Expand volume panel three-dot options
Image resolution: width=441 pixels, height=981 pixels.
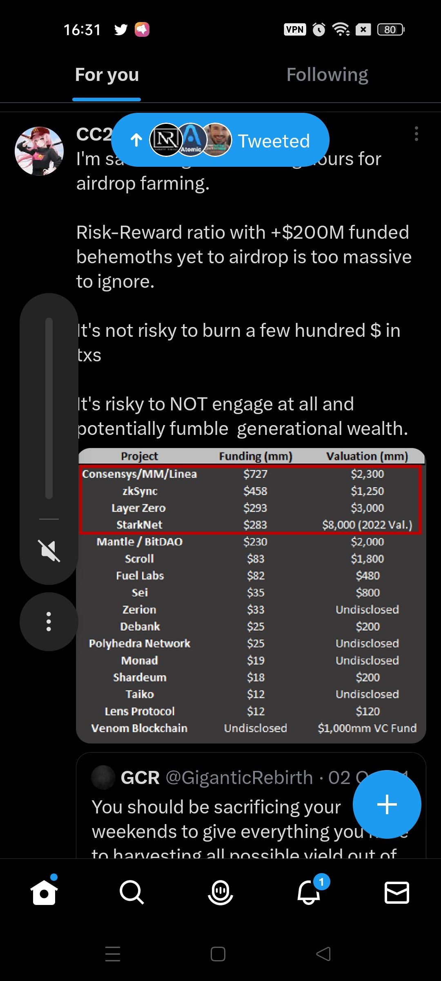coord(49,621)
